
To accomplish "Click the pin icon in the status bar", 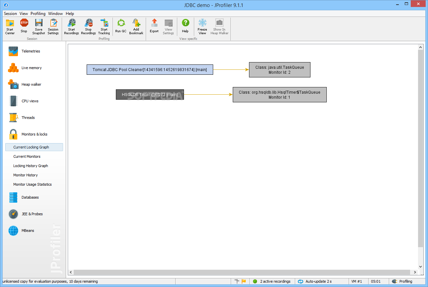I will [237, 281].
